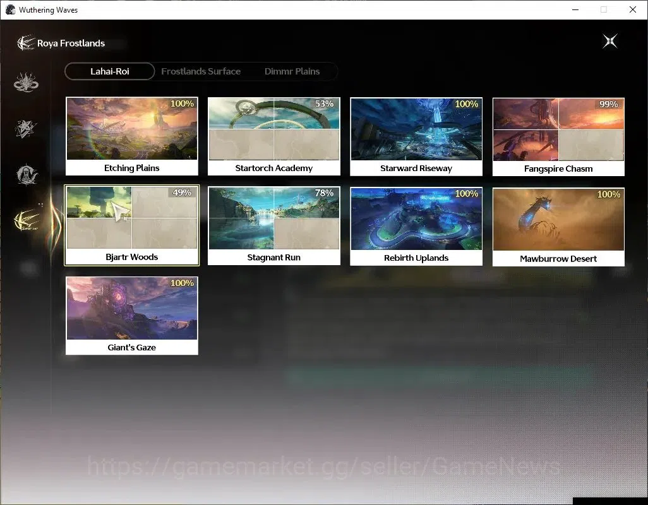Open the Startorch Academy thumbnail
Screen dimensions: 648x505
274,129
